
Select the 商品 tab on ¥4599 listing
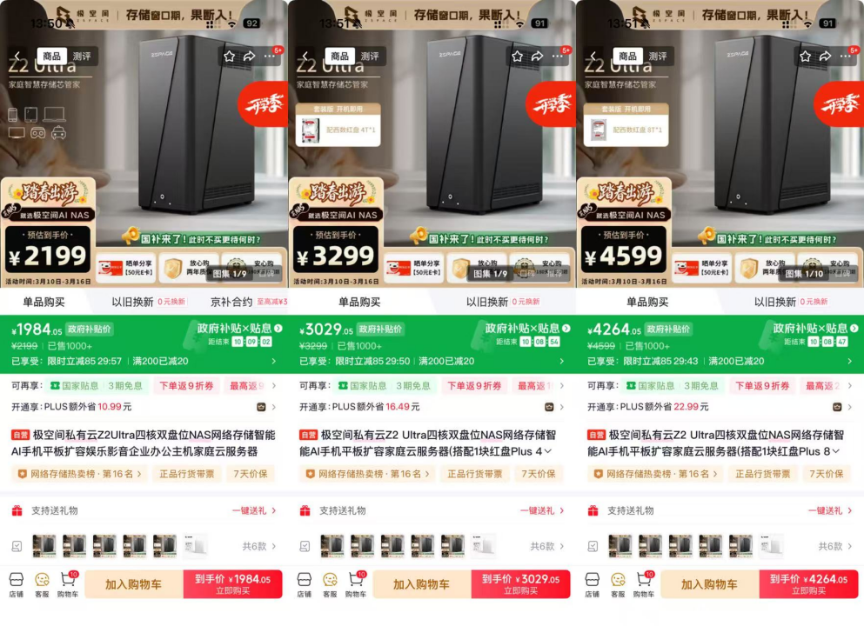click(x=627, y=57)
